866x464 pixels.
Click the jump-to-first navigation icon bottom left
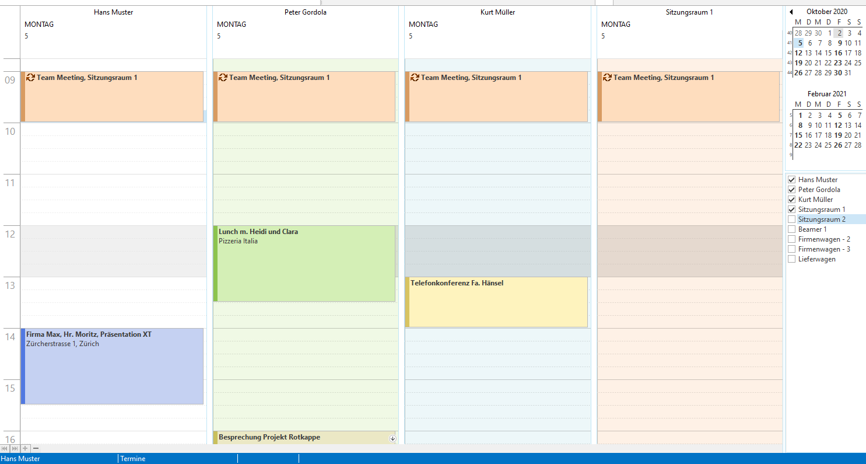(x=5, y=448)
